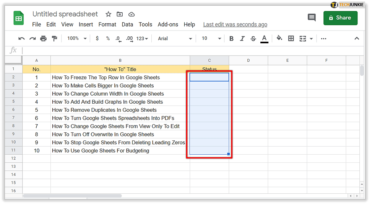Image resolution: width=370 pixels, height=204 pixels.
Task: Open the text color picker
Action: pyautogui.click(x=264, y=38)
